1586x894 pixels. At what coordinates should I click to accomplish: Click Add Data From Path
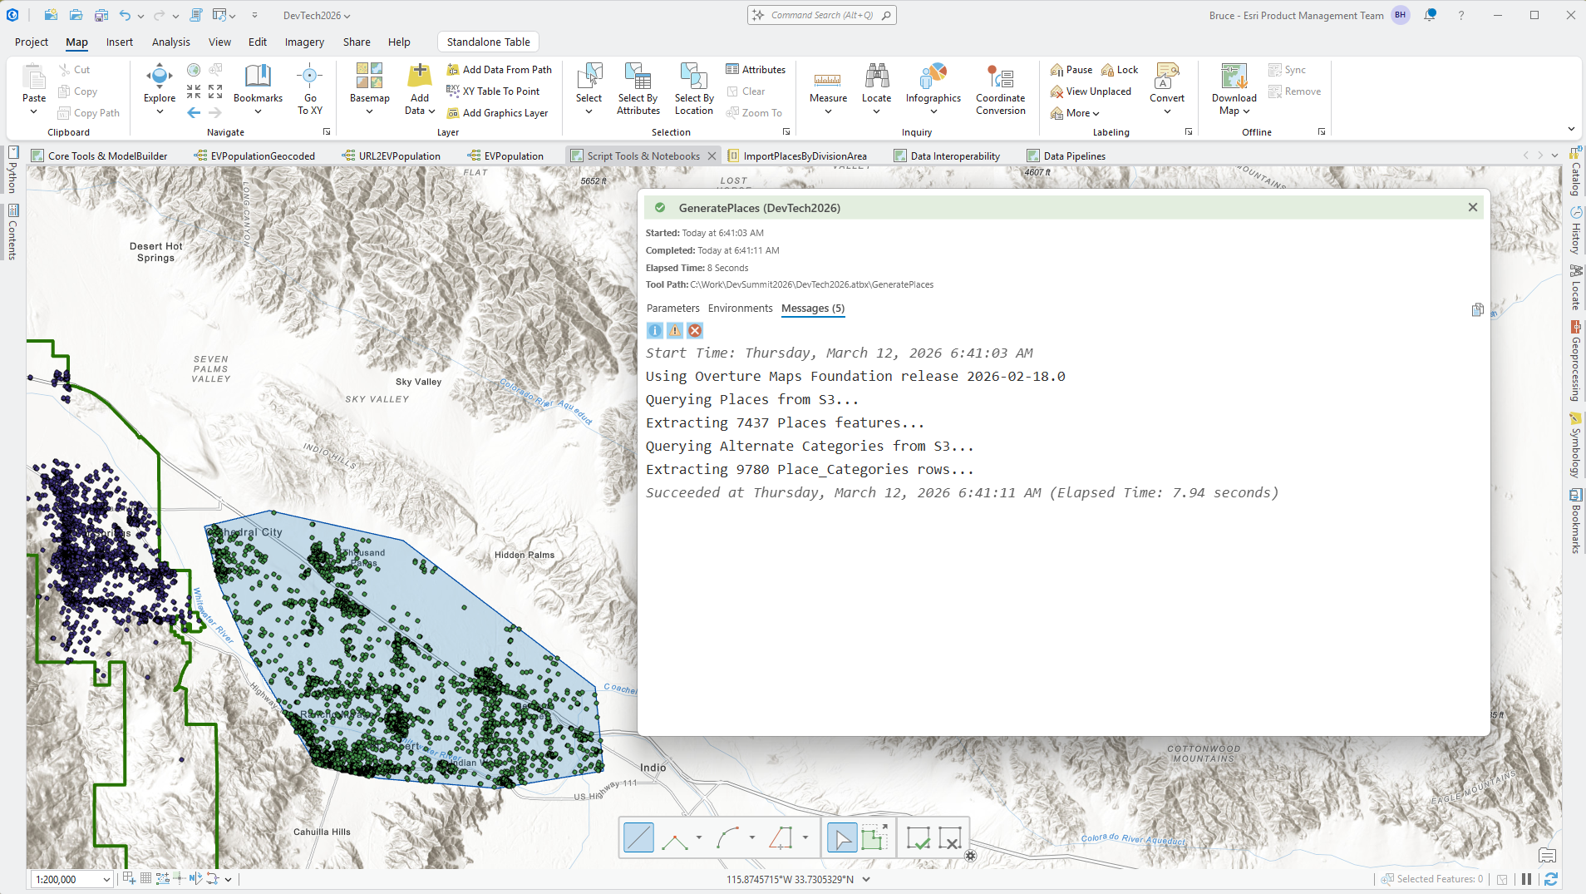499,70
